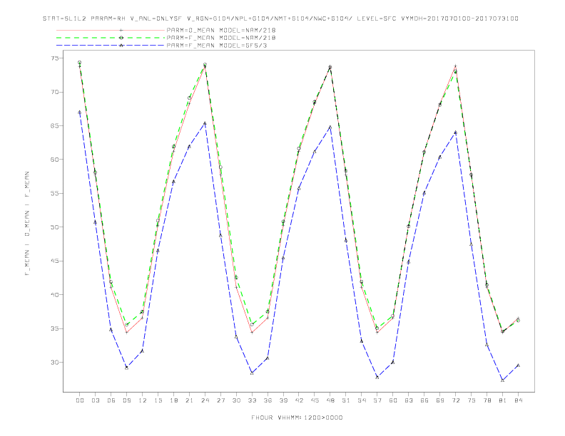This screenshot has width=565, height=436.
Task: Click the x-axis tick label 06
Action: click(x=111, y=400)
